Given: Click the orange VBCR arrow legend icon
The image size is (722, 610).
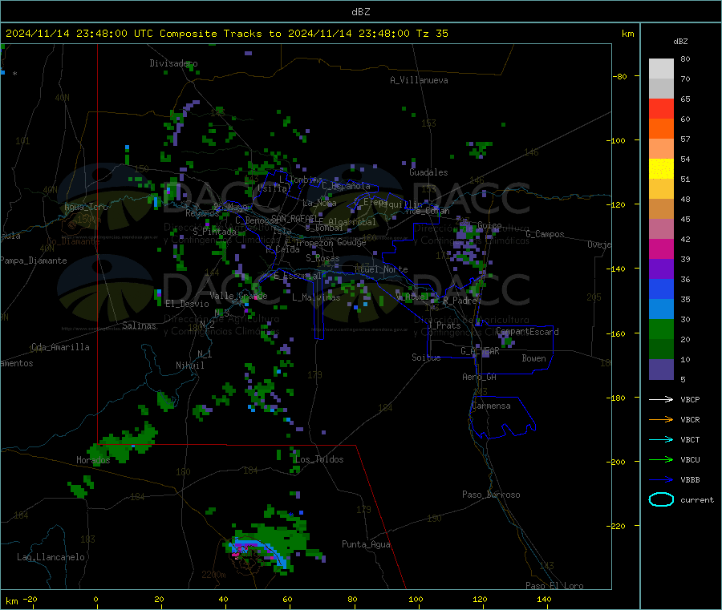Looking at the screenshot, I should [x=661, y=419].
